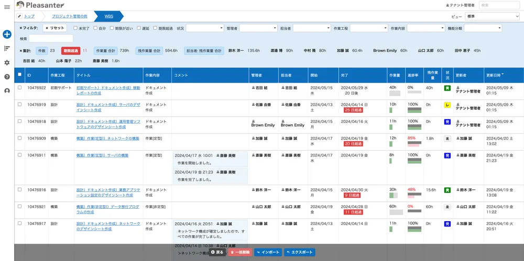Viewport: 524px width, 261px height.
Task: Select the checkbox for row 10476919
Action: 20,104
